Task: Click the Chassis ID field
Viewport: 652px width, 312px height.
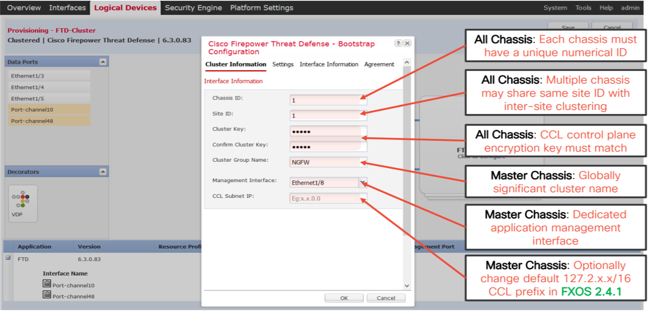Action: pyautogui.click(x=328, y=100)
